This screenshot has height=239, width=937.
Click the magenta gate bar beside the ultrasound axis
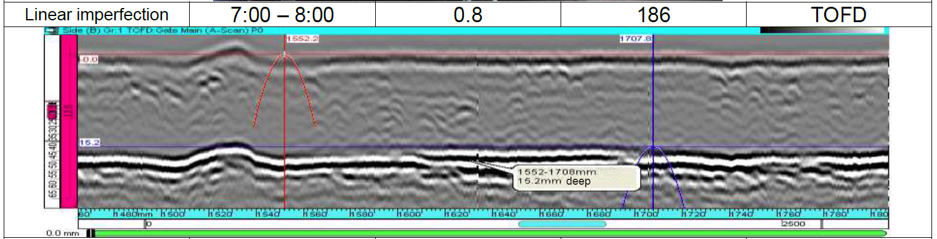click(68, 122)
